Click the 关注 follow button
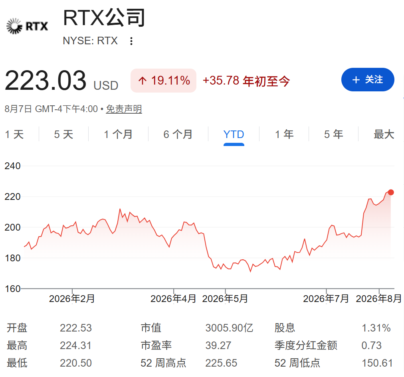 click(x=368, y=79)
